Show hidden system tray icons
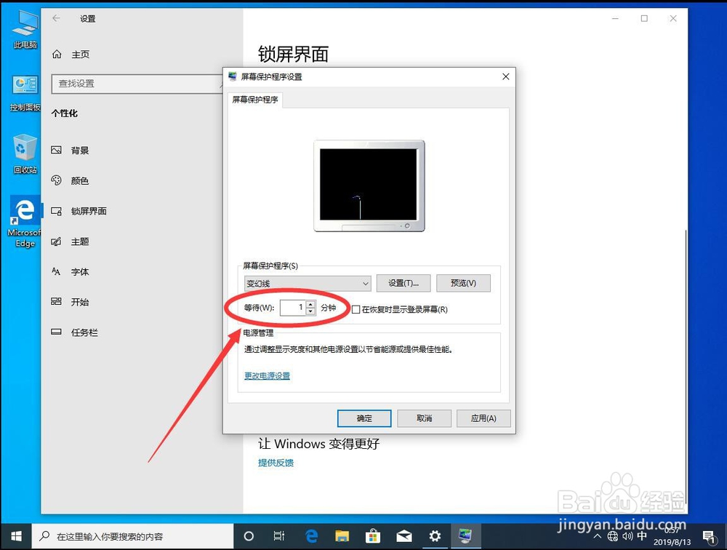The image size is (727, 550). pyautogui.click(x=598, y=536)
